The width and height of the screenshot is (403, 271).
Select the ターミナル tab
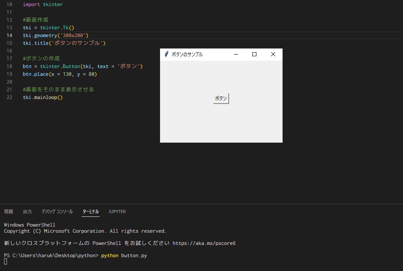[91, 212]
